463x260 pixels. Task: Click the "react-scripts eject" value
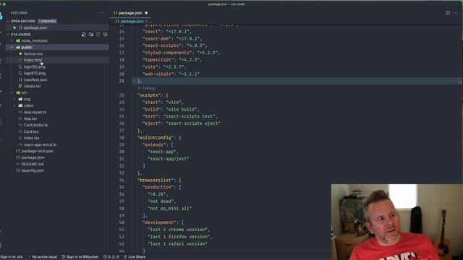193,123
